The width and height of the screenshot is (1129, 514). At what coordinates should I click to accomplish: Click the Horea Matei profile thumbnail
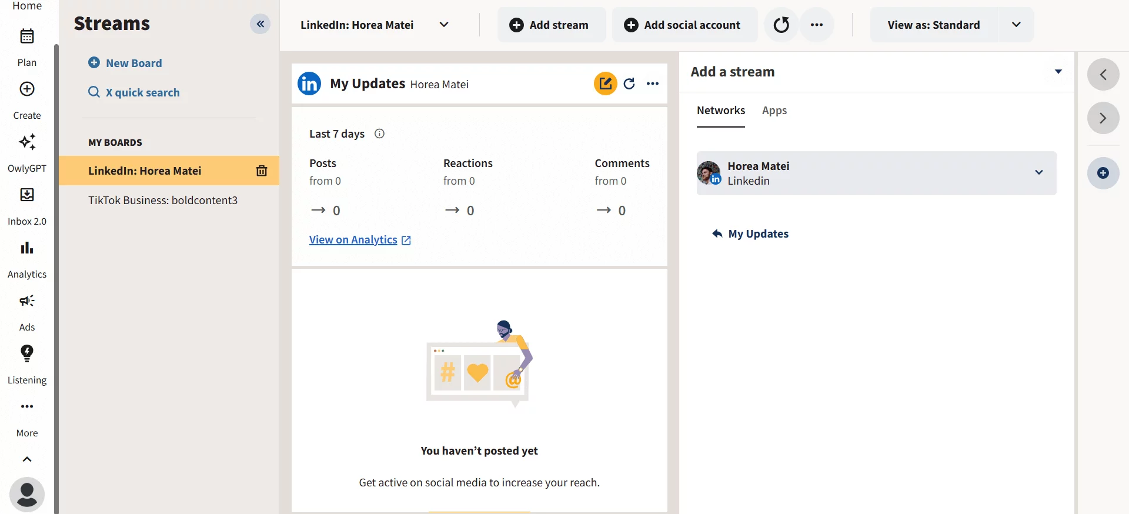click(709, 173)
